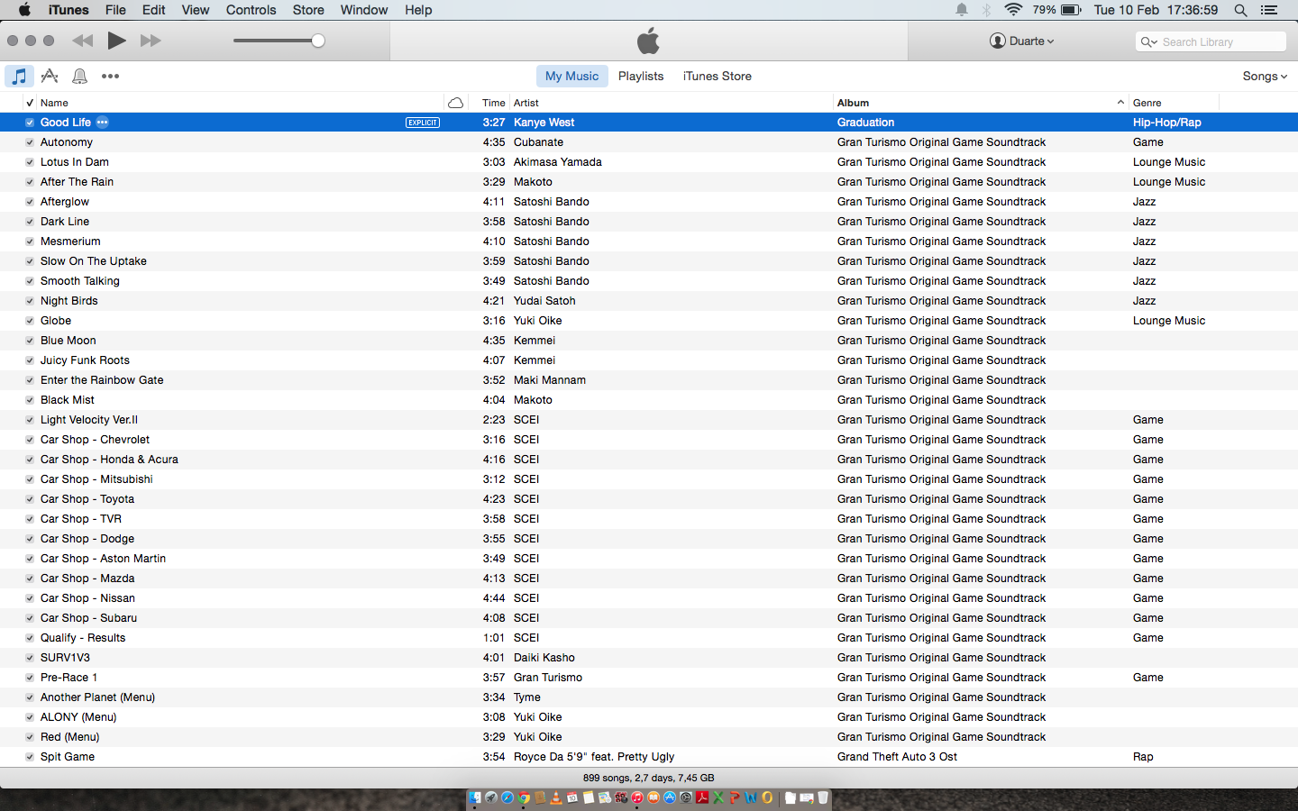Reverse sort with Album column arrow
Image resolution: width=1298 pixels, height=811 pixels.
pyautogui.click(x=1120, y=103)
